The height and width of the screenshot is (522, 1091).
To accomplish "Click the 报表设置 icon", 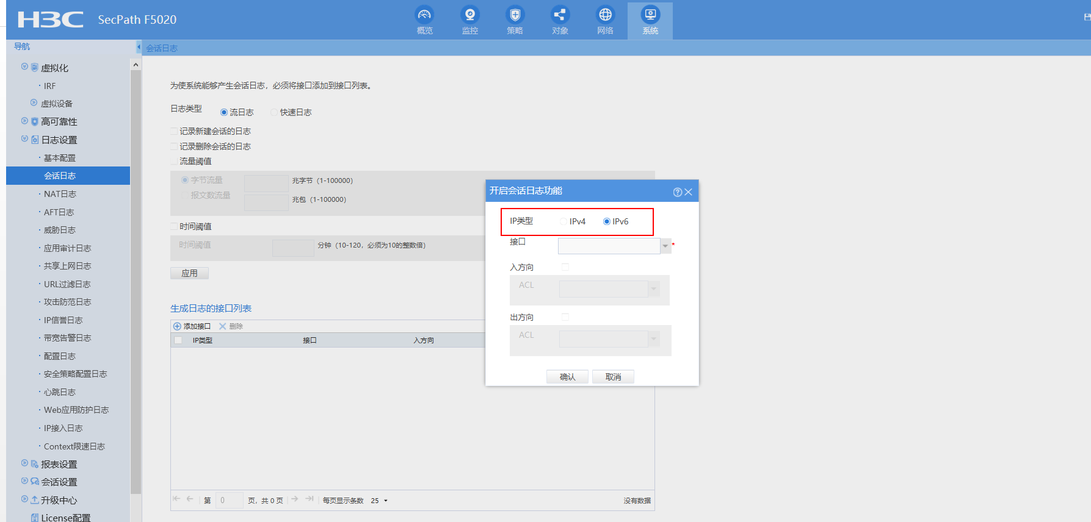I will [35, 464].
